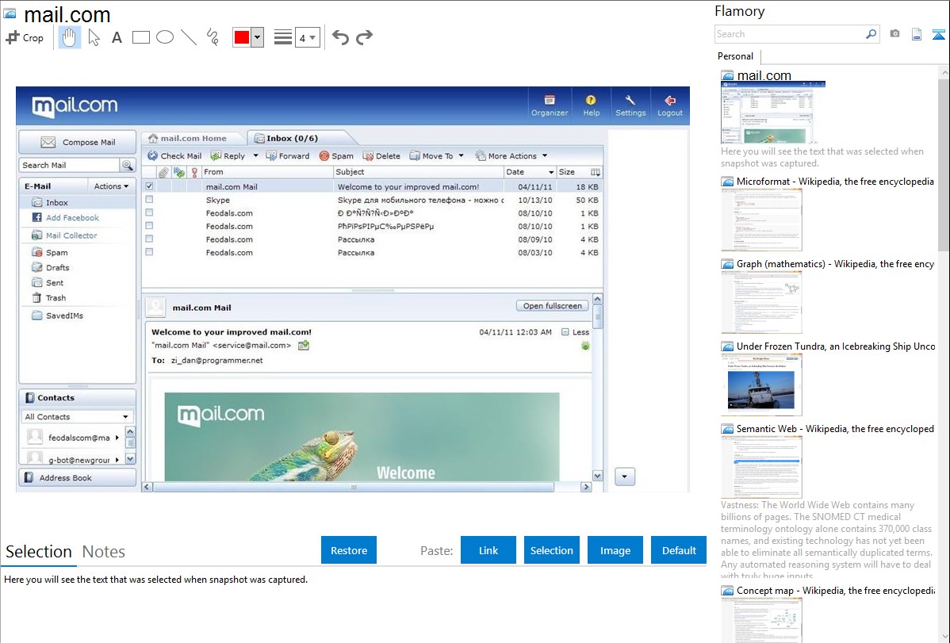The height and width of the screenshot is (643, 950).
Task: Open the color picker dropdown arrow
Action: 257,37
